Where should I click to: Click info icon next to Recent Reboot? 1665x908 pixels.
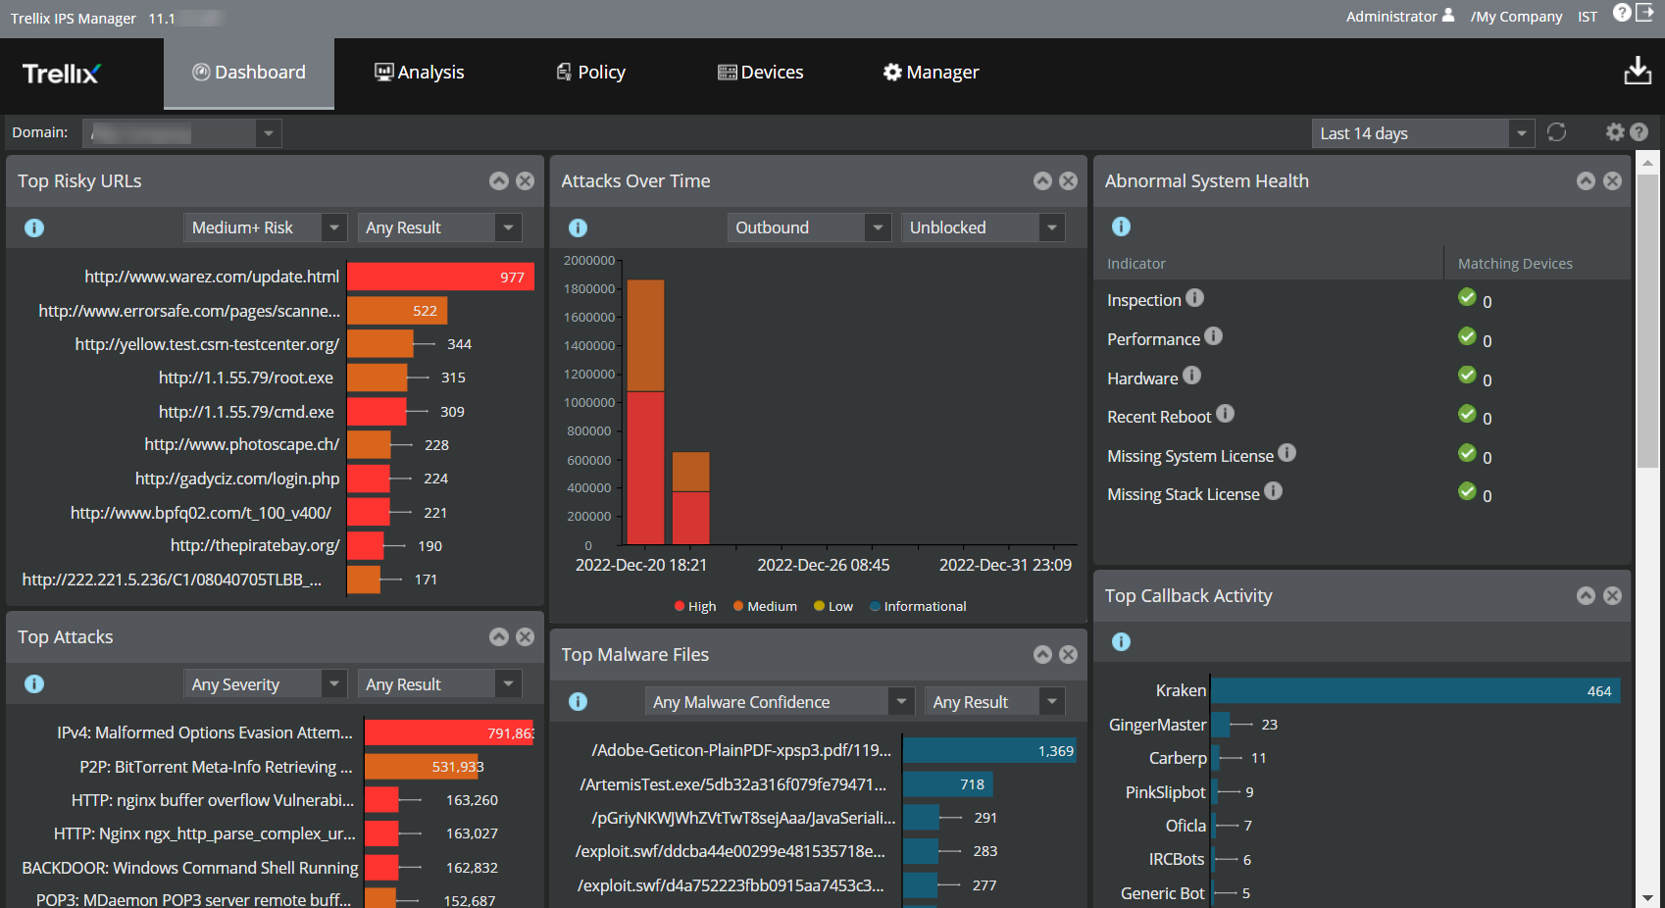1225,414
